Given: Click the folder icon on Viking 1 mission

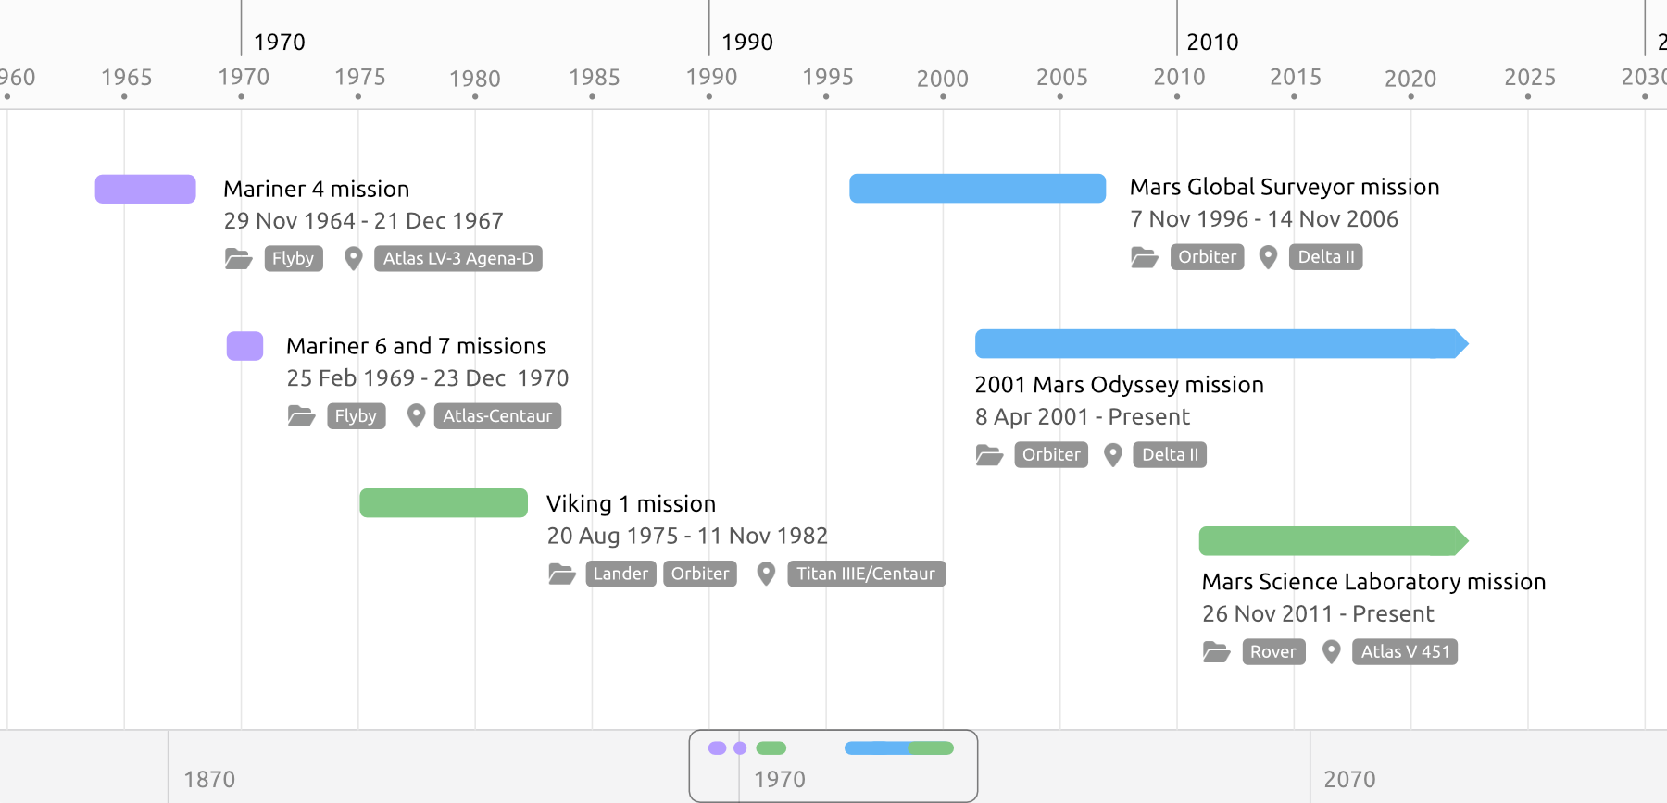Looking at the screenshot, I should [561, 574].
